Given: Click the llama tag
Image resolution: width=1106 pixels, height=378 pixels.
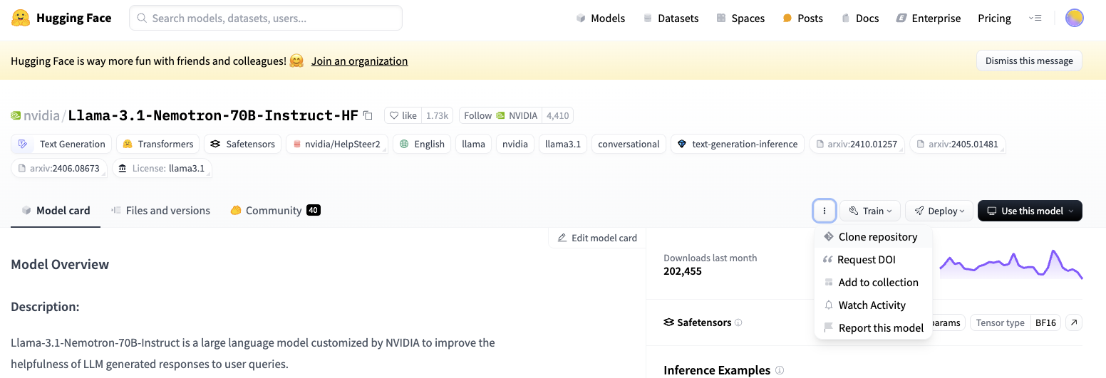Looking at the screenshot, I should click(x=473, y=144).
